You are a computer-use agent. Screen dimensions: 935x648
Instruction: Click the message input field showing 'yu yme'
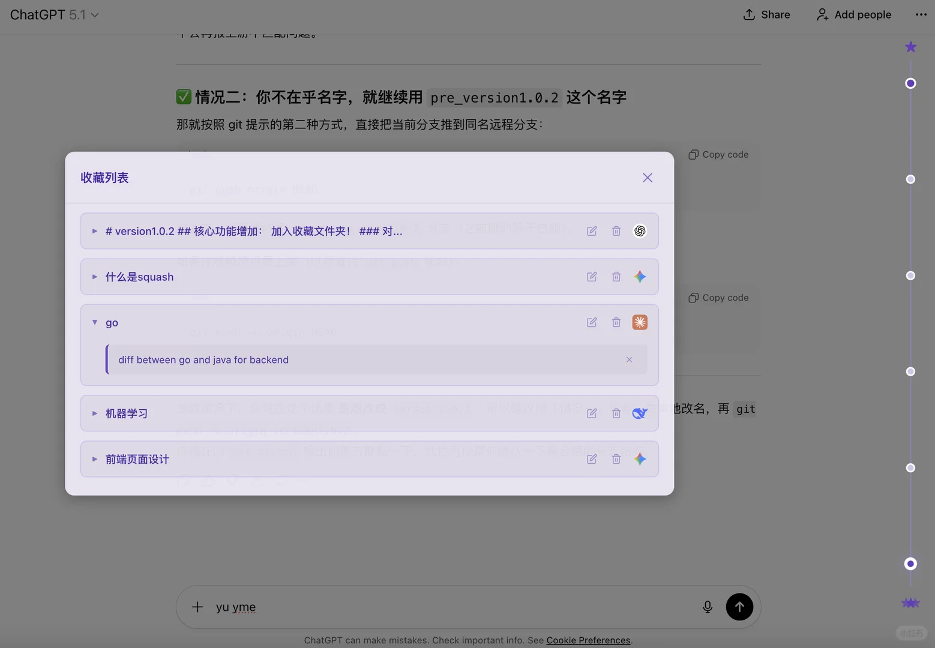[420, 607]
